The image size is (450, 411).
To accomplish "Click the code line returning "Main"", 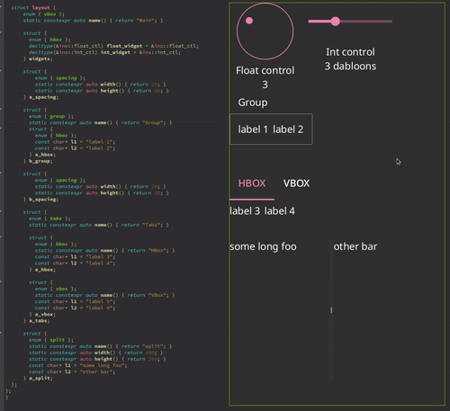I will [93, 21].
